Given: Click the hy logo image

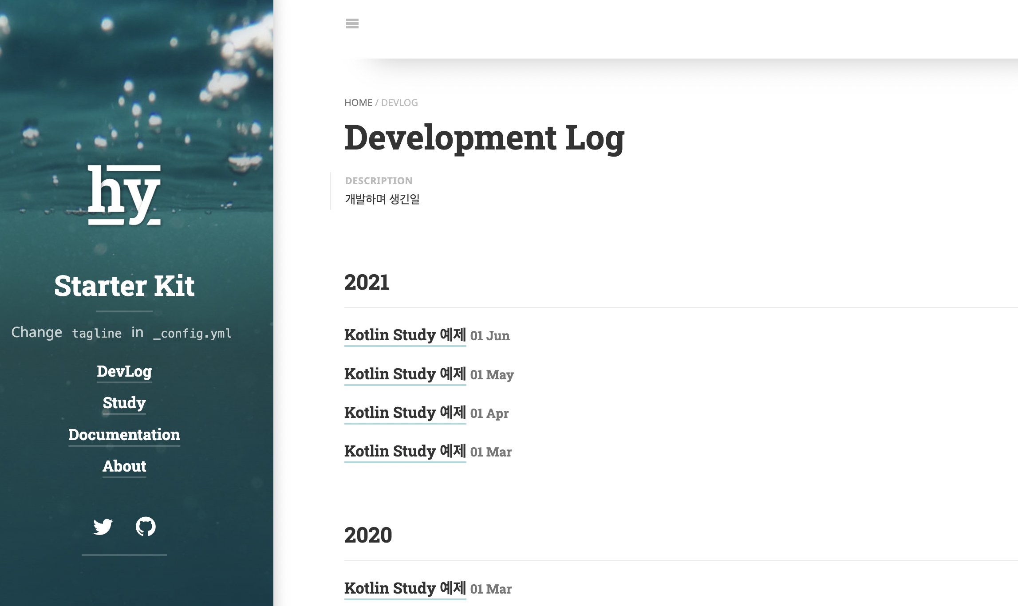Looking at the screenshot, I should (x=124, y=195).
